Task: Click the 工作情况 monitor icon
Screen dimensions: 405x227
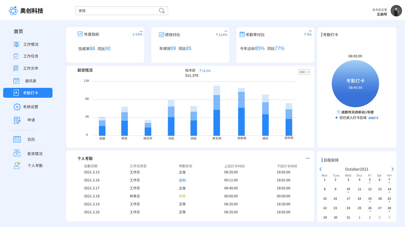Action: 16,44
